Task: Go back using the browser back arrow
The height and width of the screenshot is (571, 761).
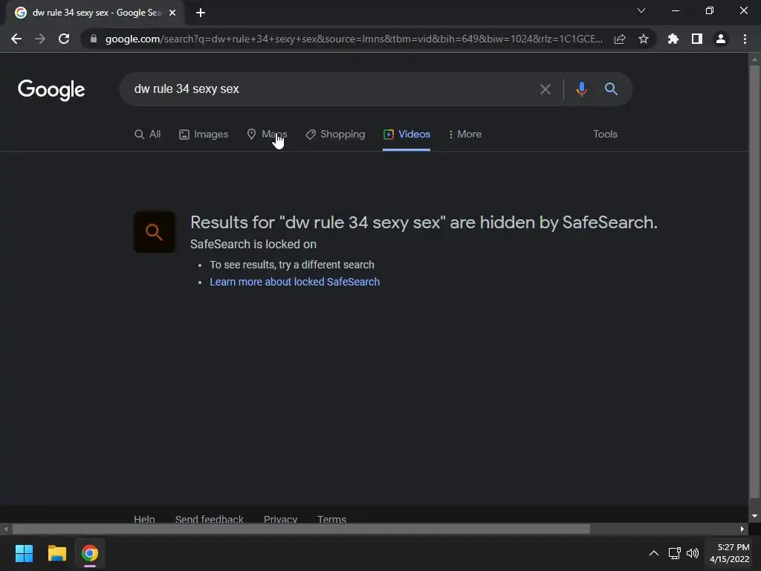Action: point(16,39)
